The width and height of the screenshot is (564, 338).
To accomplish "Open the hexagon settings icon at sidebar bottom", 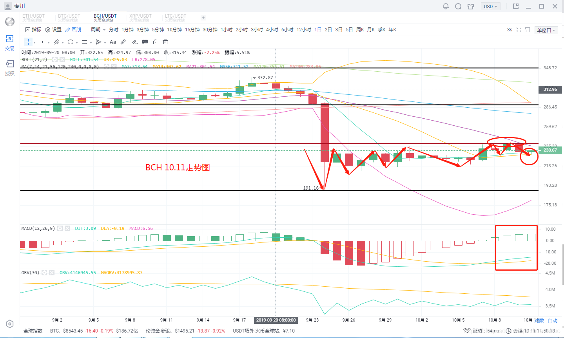I will [x=10, y=324].
